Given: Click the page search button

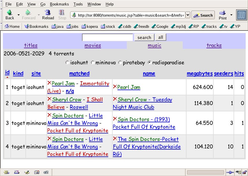Looking at the screenshot, I should pyautogui.click(x=144, y=37).
